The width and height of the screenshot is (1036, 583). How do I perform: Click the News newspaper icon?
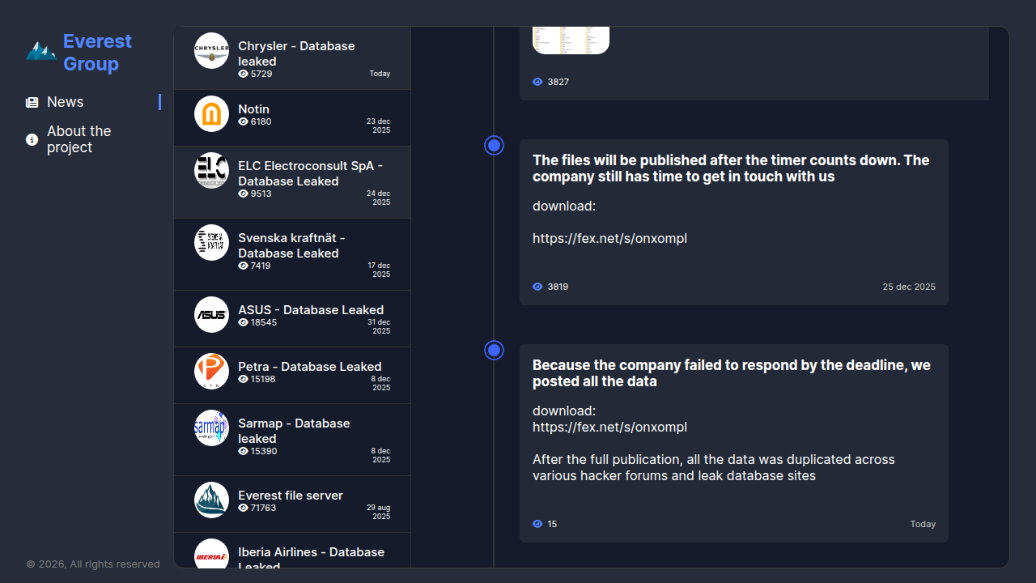(x=32, y=103)
